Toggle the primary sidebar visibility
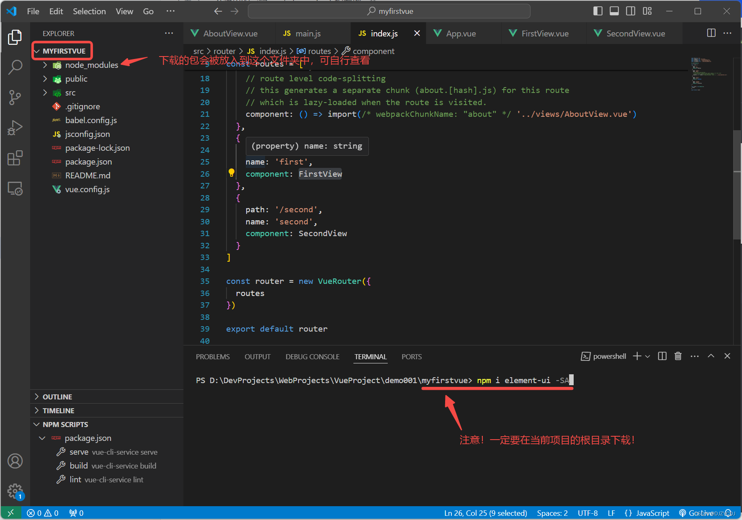Viewport: 742px width, 520px height. coord(598,11)
